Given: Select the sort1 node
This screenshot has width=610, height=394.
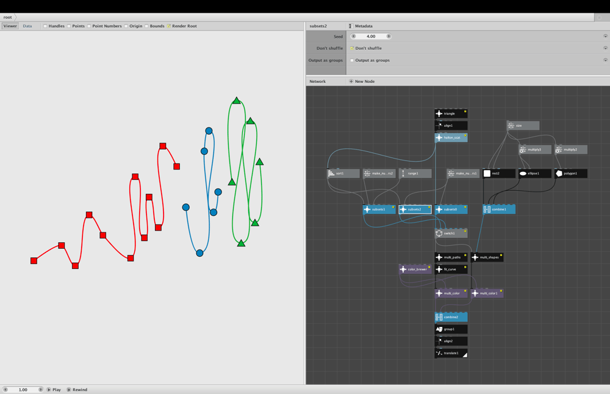Looking at the screenshot, I should [343, 173].
